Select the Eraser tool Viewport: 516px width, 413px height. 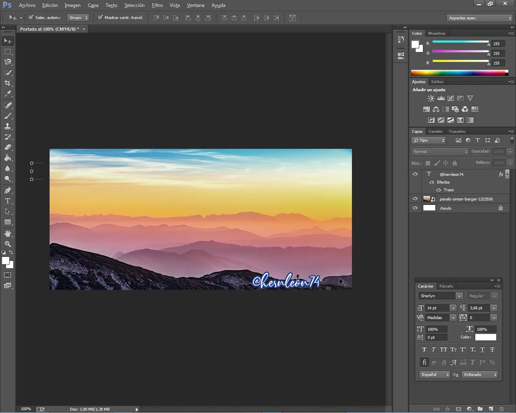8,147
